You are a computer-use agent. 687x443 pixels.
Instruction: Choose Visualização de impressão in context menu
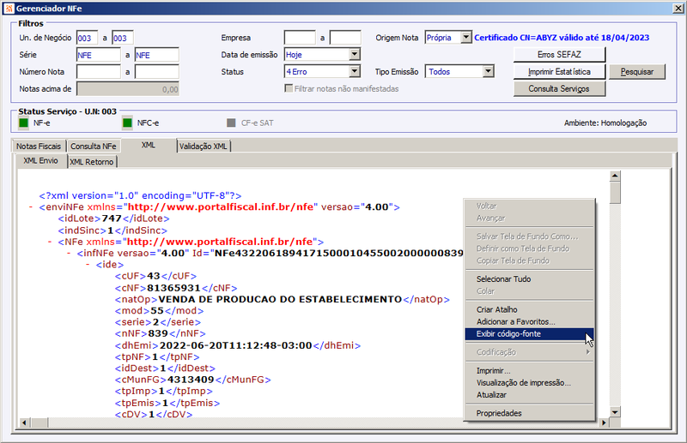(x=529, y=383)
